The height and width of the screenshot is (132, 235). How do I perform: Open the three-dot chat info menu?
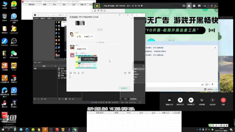tap(132, 18)
